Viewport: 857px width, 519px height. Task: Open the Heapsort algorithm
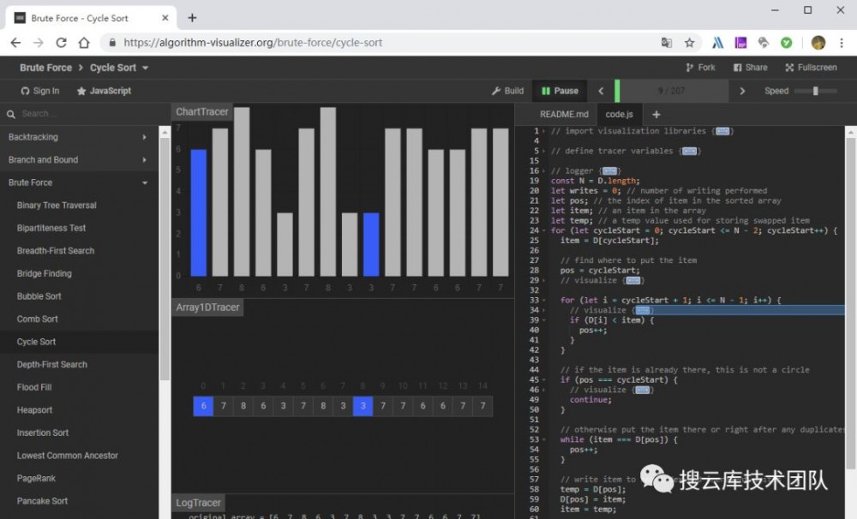coord(35,410)
